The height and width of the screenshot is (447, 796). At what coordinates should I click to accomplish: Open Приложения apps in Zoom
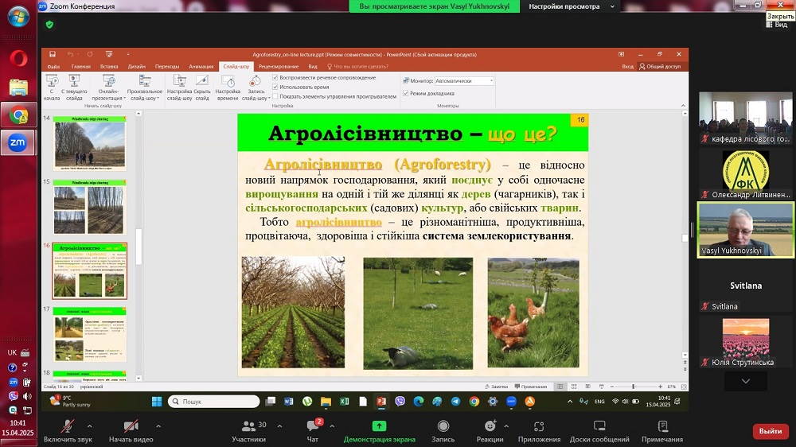[539, 431]
